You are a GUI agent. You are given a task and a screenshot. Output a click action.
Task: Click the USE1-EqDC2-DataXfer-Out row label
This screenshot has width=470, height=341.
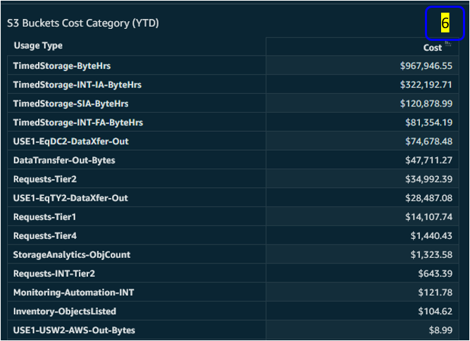(70, 141)
